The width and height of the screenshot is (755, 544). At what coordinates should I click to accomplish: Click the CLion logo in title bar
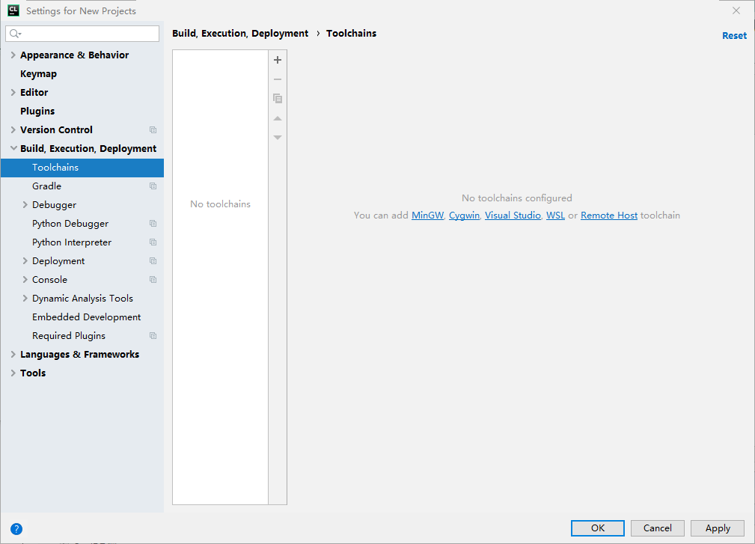point(13,10)
